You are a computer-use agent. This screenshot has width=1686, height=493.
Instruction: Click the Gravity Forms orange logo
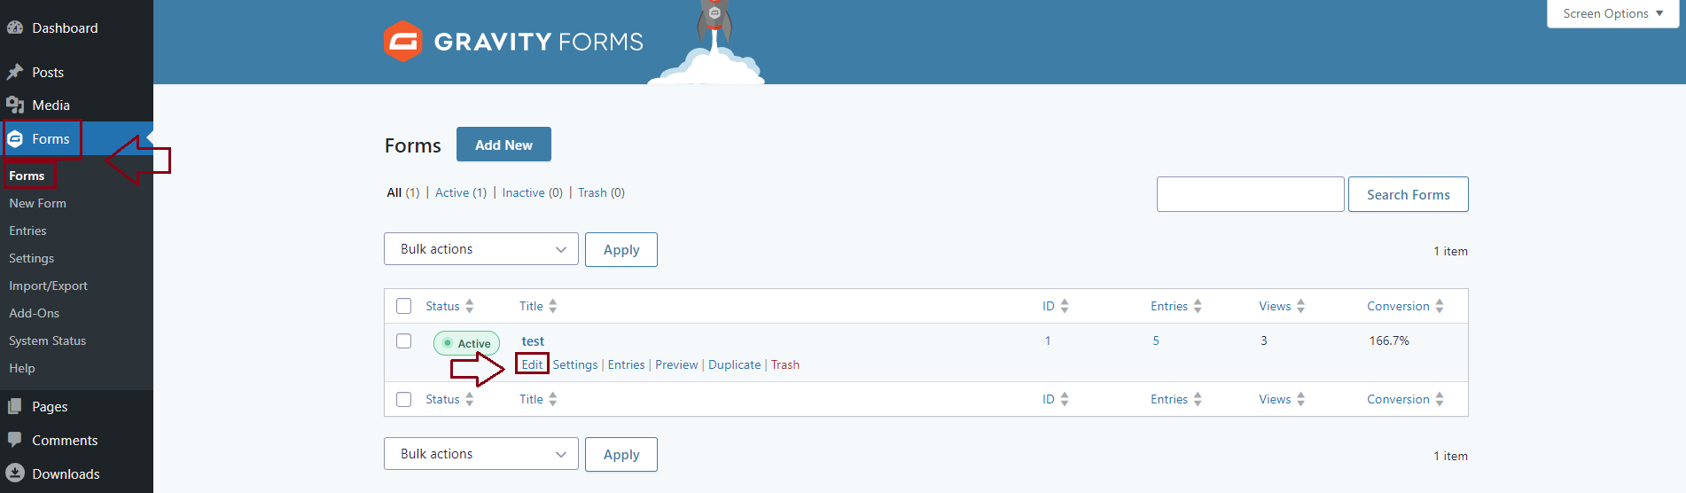click(x=403, y=42)
